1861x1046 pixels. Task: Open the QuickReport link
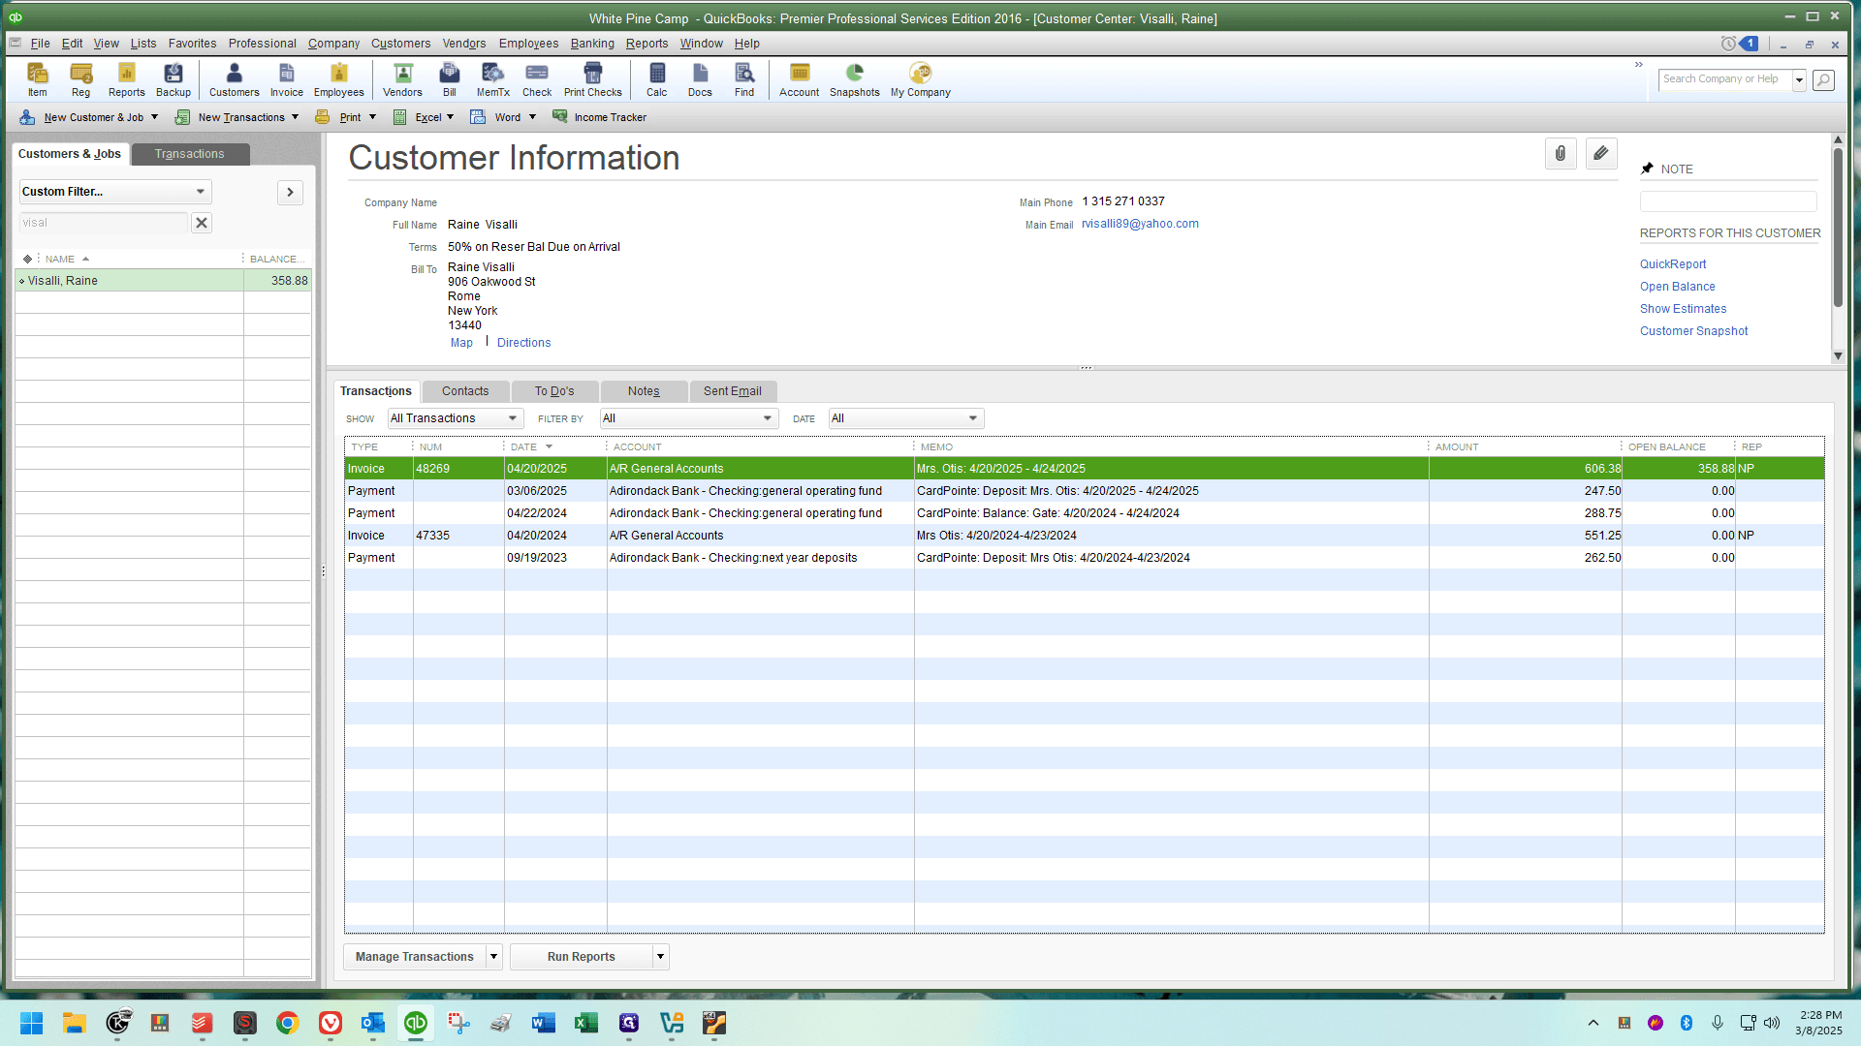[1673, 264]
